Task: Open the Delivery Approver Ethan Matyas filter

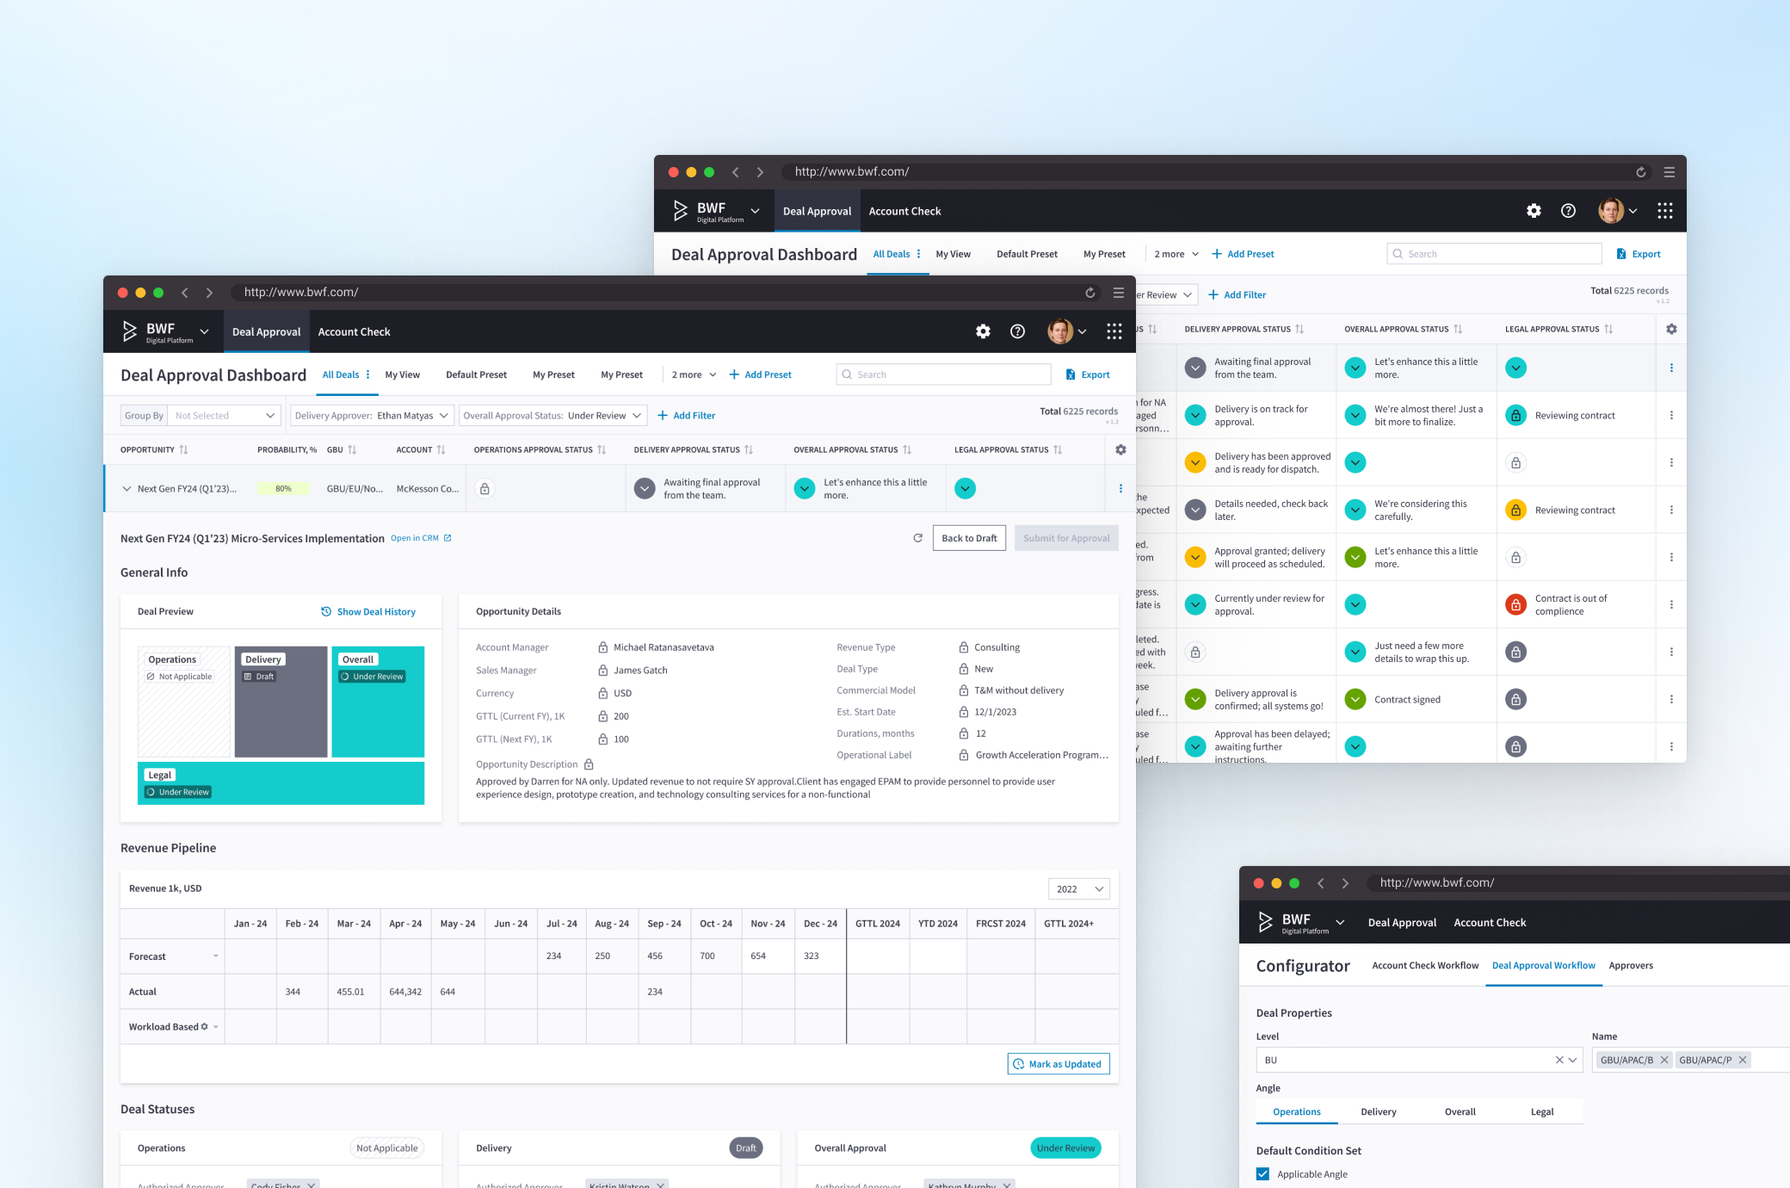Action: coord(370,415)
